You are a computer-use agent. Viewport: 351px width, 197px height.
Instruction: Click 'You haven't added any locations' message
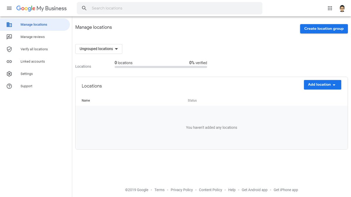211,128
